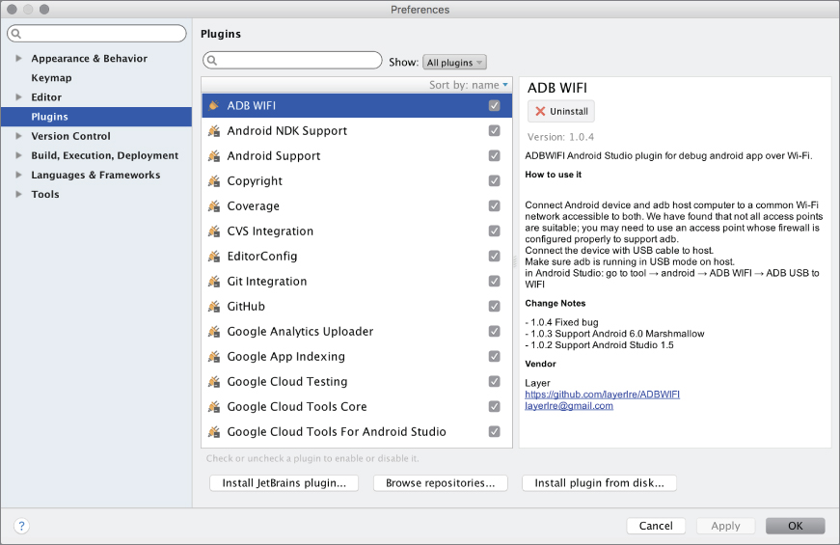This screenshot has width=840, height=545.
Task: Expand the Version Control section arrow
Action: coord(18,136)
